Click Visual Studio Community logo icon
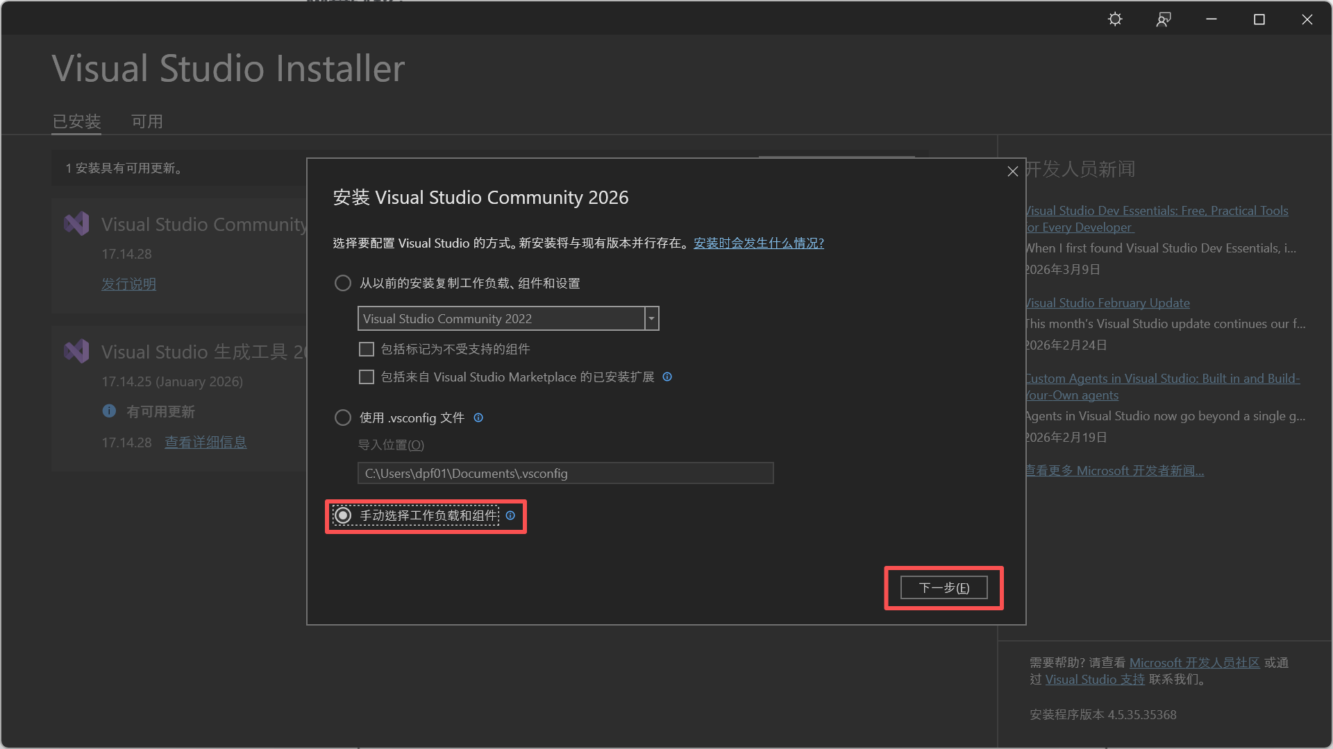1333x749 pixels. point(76,223)
